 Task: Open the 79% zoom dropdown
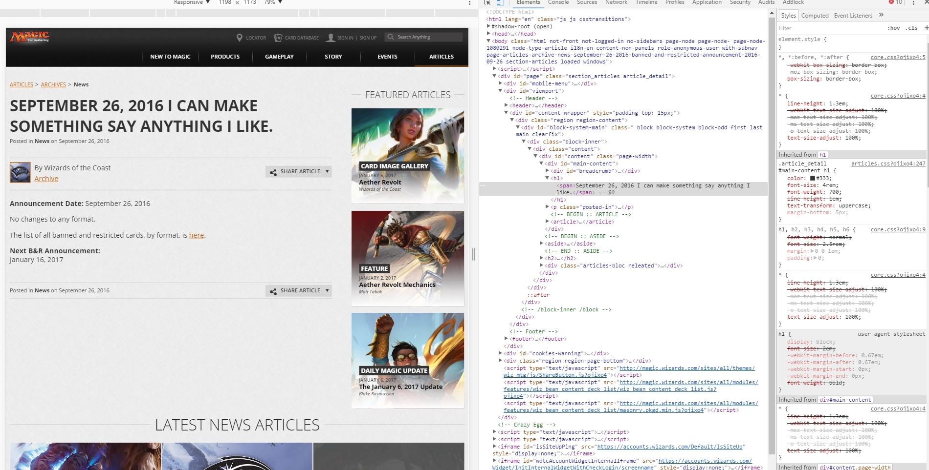tap(273, 2)
